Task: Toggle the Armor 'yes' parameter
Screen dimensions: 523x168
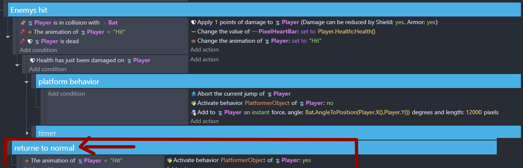Action: coord(431,22)
